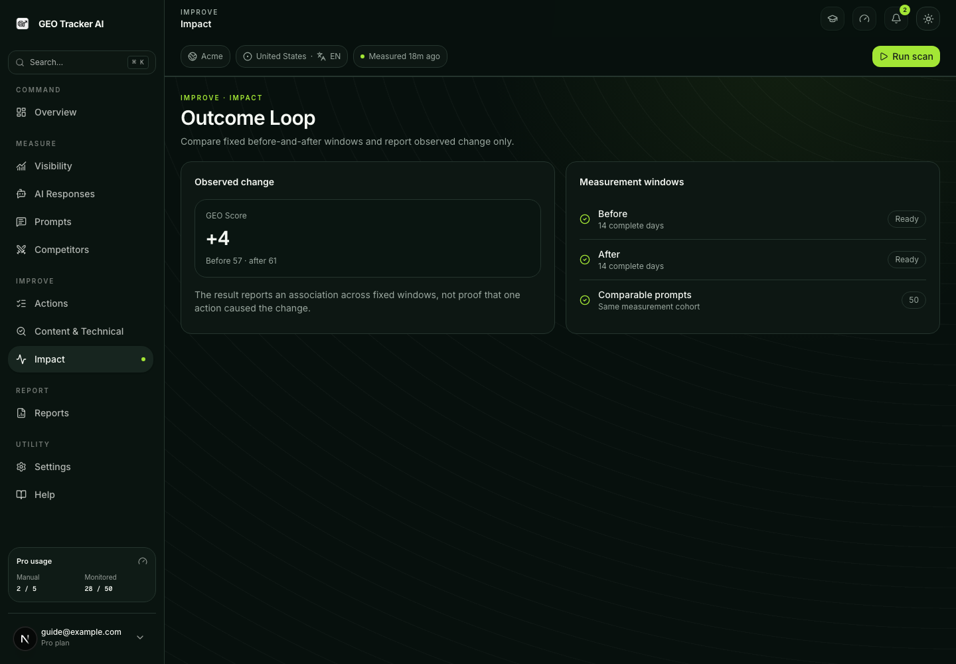The height and width of the screenshot is (664, 956).
Task: Open the United States EN locale selector
Action: coord(291,56)
